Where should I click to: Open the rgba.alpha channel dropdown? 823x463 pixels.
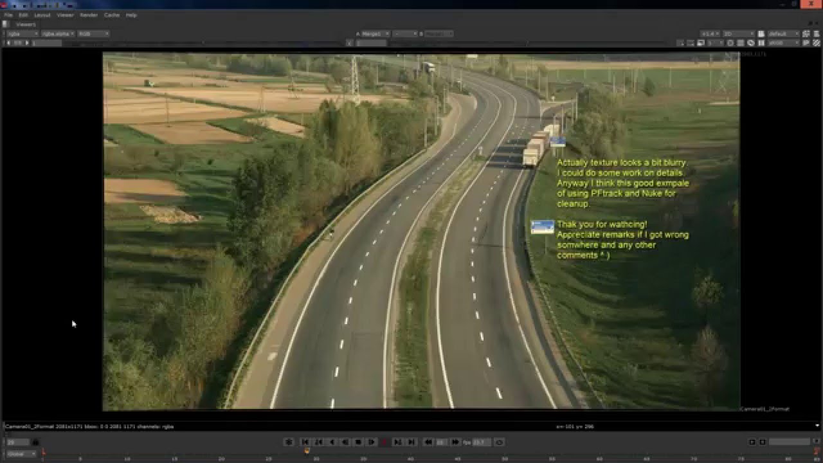tap(58, 33)
